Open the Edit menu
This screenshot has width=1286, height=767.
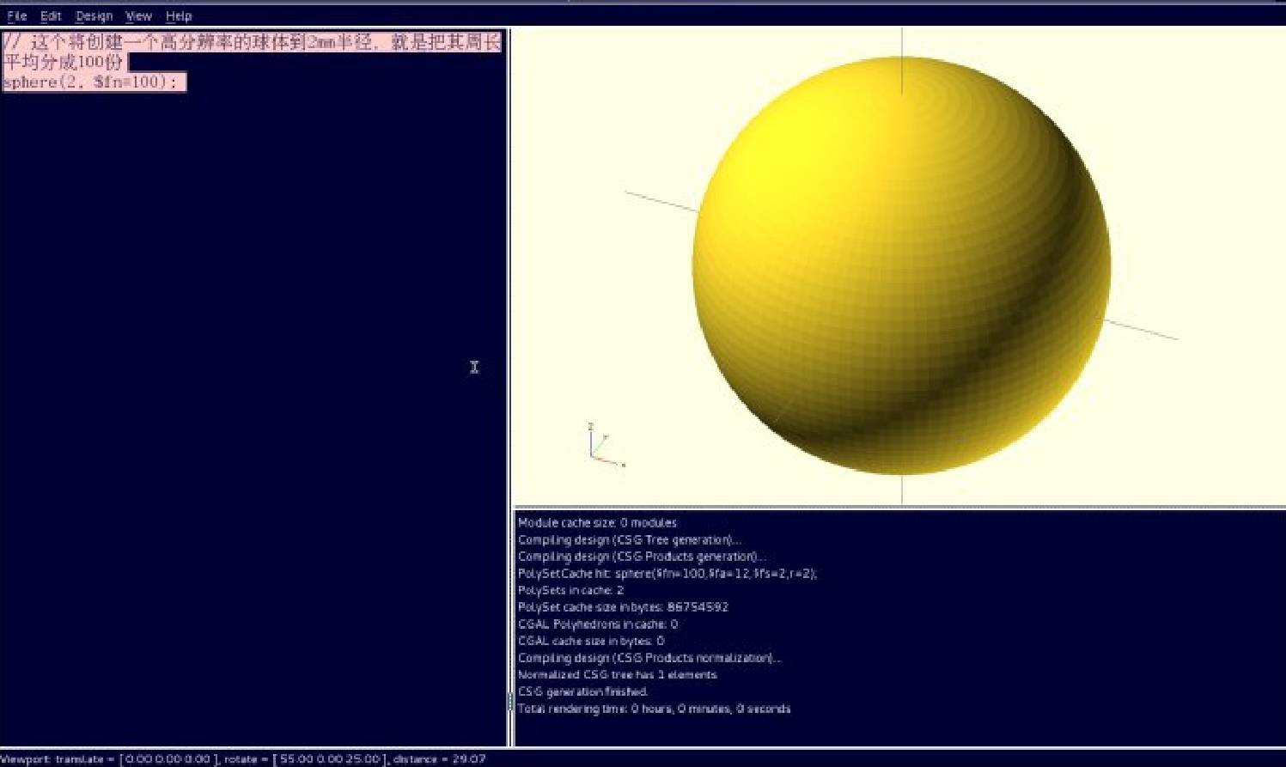[x=51, y=15]
